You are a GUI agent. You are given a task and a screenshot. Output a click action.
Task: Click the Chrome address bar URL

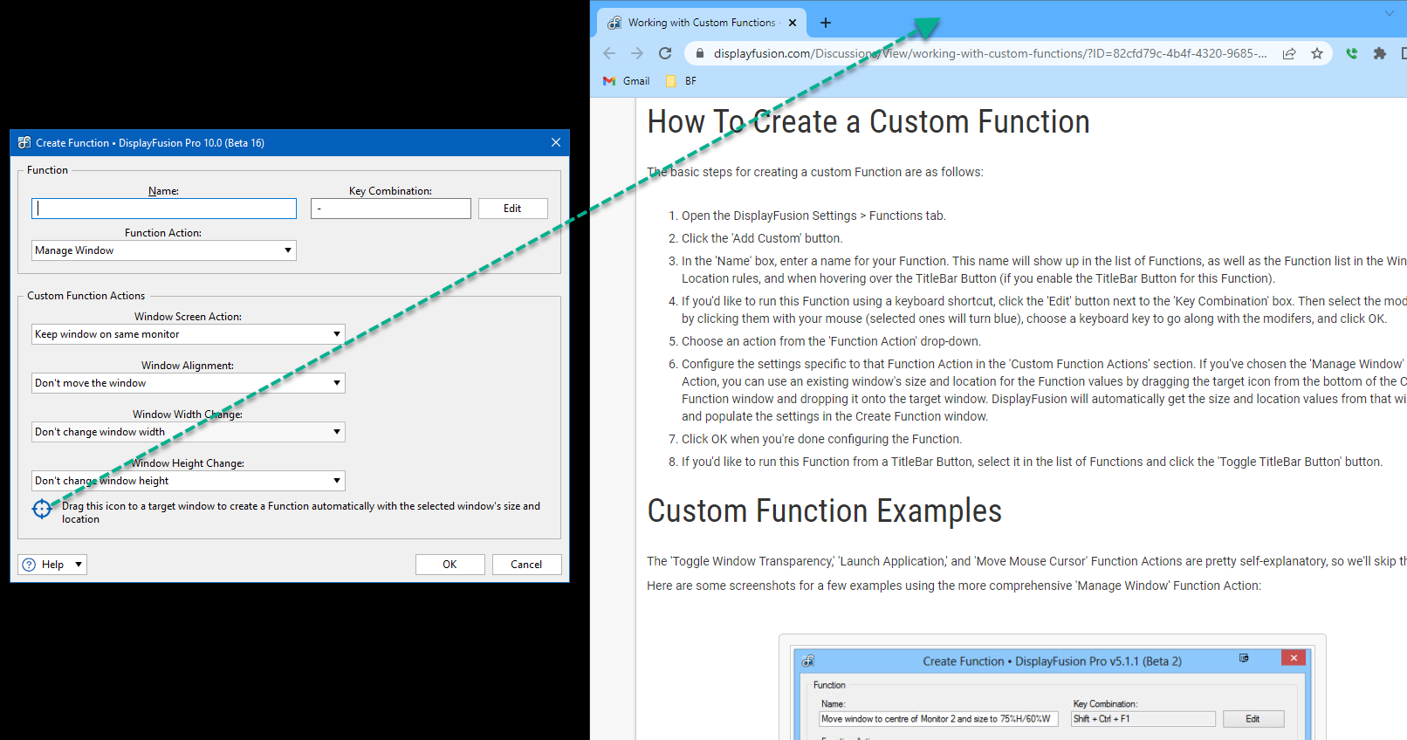[x=990, y=53]
